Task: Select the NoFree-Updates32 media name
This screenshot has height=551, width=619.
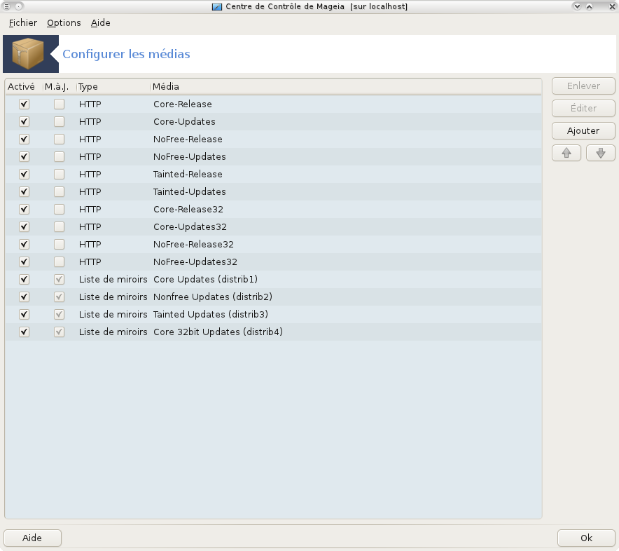Action: click(x=195, y=261)
